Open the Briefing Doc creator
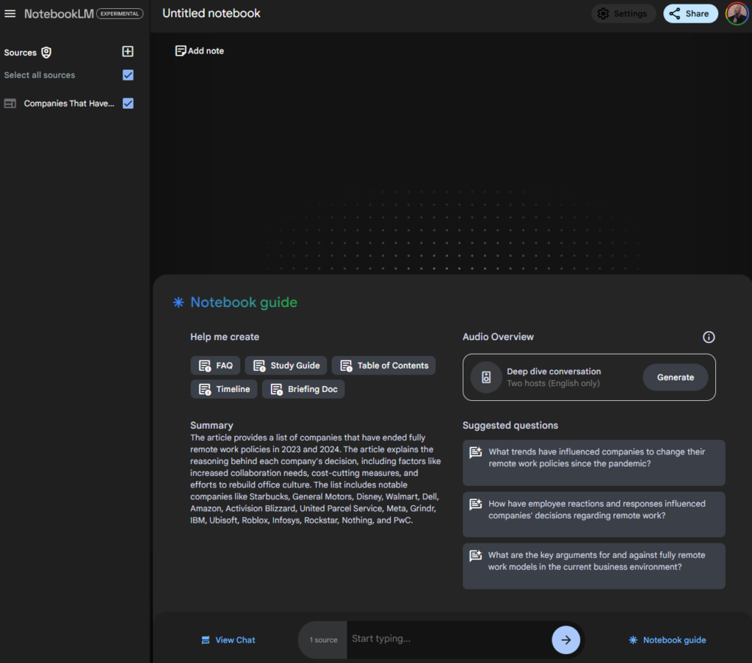Viewport: 752px width, 663px height. pyautogui.click(x=303, y=389)
